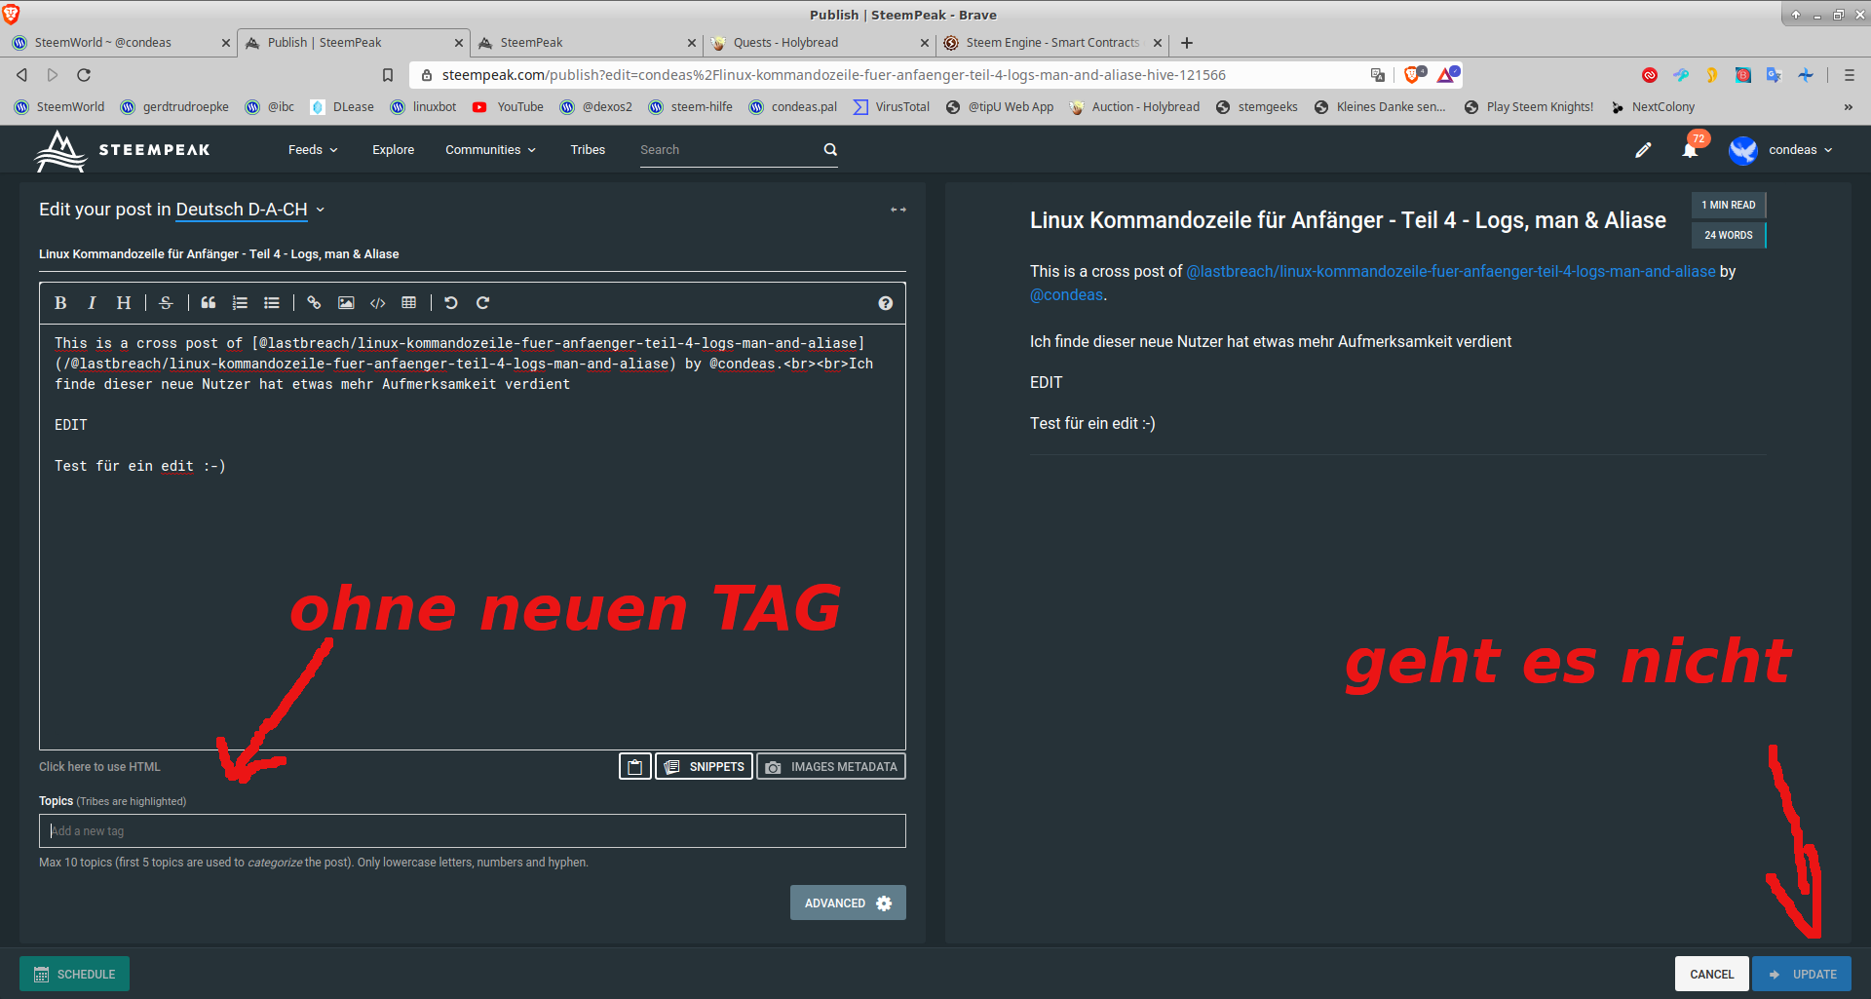Switch to the Quests - Holybread tab
The image size is (1871, 999).
click(x=785, y=43)
